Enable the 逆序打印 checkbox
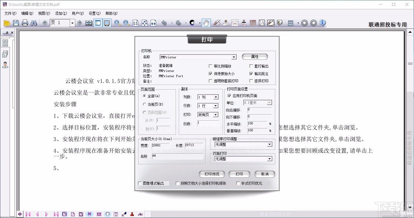The width and height of the screenshot is (414, 218). [x=251, y=81]
